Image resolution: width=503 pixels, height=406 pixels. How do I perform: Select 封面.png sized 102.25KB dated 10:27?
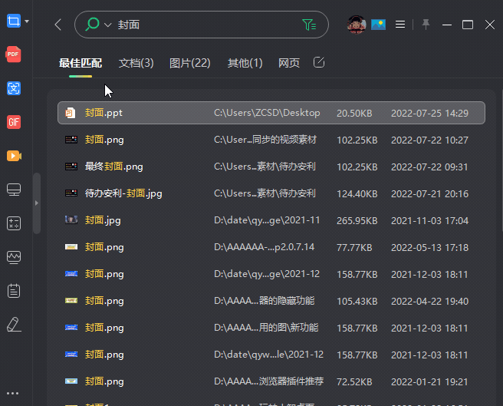coord(271,140)
